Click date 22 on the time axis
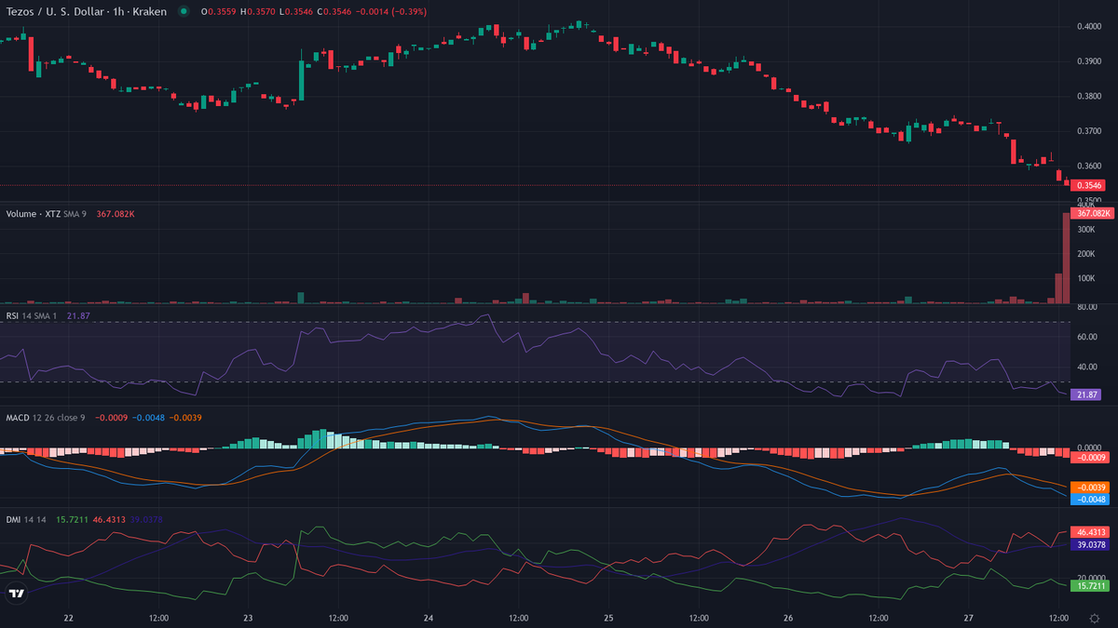 [69, 618]
